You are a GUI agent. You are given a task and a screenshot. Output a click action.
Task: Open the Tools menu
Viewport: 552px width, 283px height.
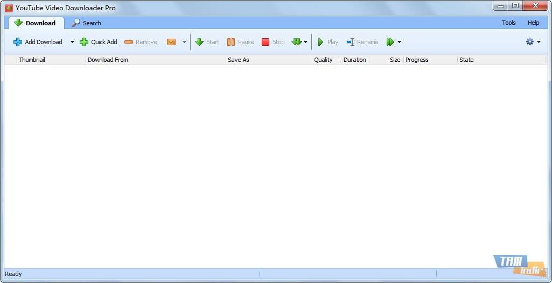[508, 23]
